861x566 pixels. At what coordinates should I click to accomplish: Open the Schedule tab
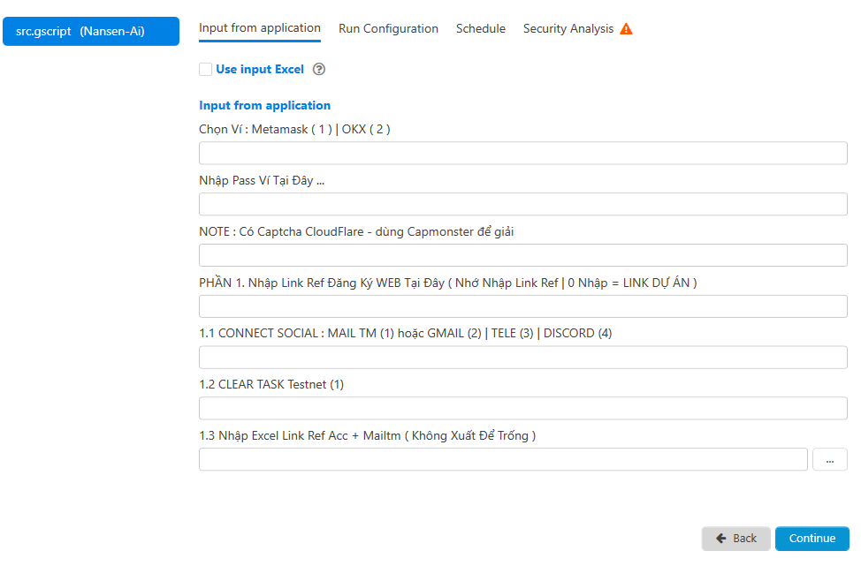click(481, 28)
